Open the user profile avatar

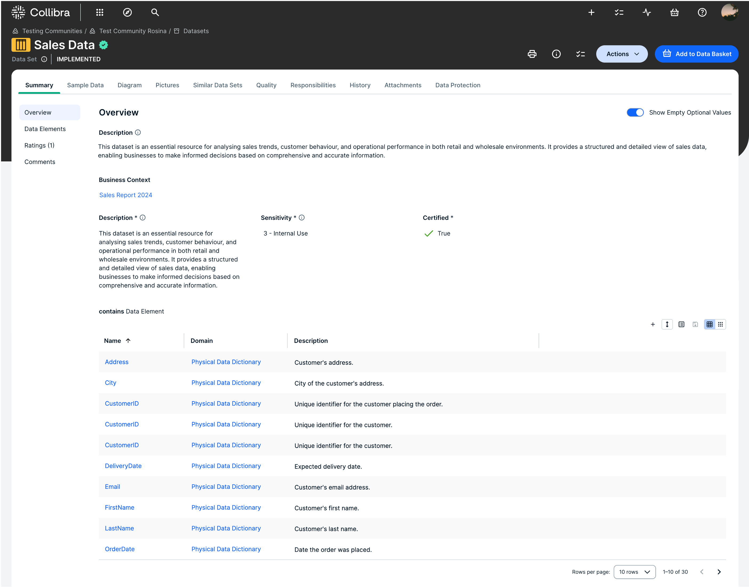(x=730, y=12)
